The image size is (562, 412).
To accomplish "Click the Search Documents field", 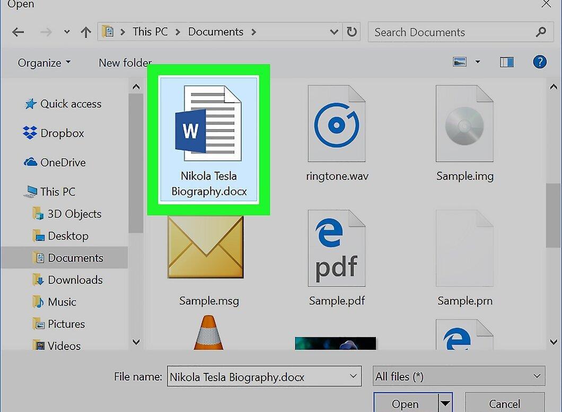I will point(460,32).
